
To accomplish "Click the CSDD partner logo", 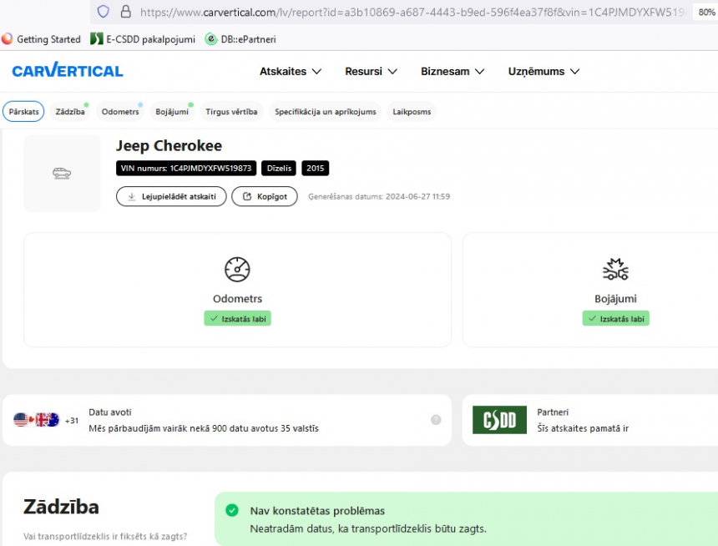I will click(499, 420).
